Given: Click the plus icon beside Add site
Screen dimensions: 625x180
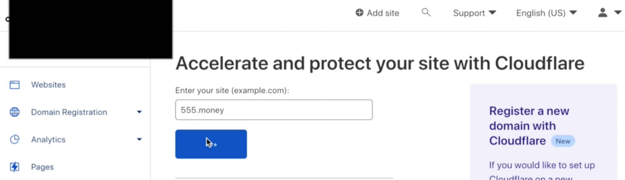Looking at the screenshot, I should tap(359, 13).
